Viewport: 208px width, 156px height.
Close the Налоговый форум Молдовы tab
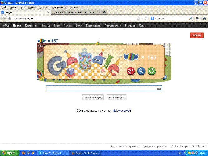pos(99,12)
